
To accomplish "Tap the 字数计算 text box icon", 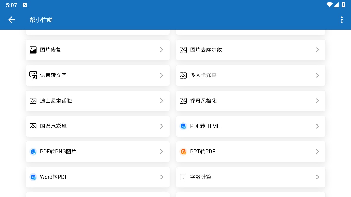I will pyautogui.click(x=183, y=177).
